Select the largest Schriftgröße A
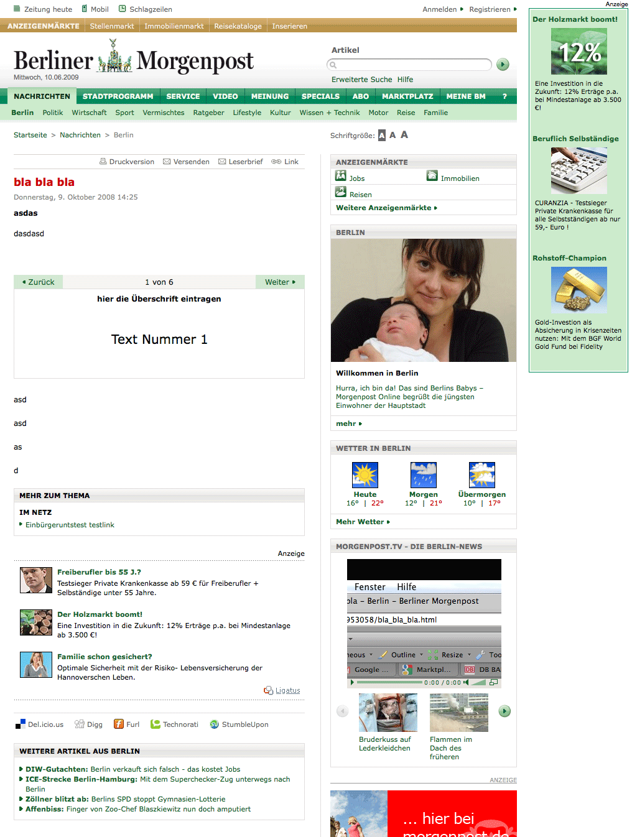The height and width of the screenshot is (837, 632). pos(404,134)
